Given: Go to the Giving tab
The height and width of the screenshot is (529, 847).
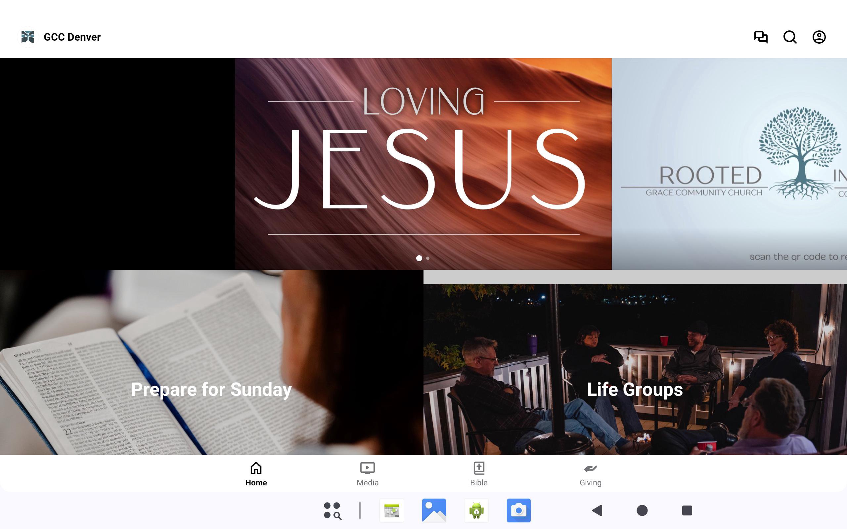Looking at the screenshot, I should (x=590, y=474).
